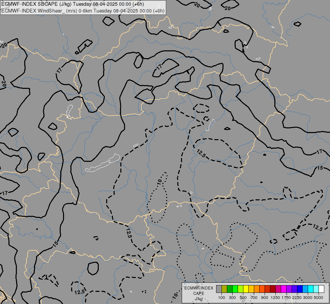This screenshot has width=330, height=304.
Task: Click the WindShear_ 0-6km title line
Action: (83, 11)
